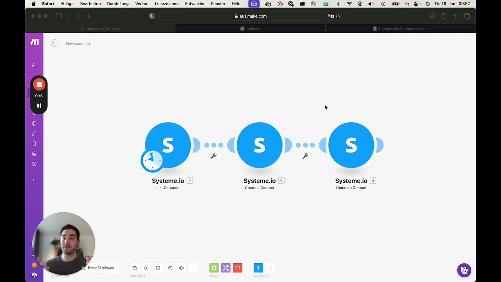Click the orange help question mark icon
Screen dimensions: 501x282
click(34, 265)
